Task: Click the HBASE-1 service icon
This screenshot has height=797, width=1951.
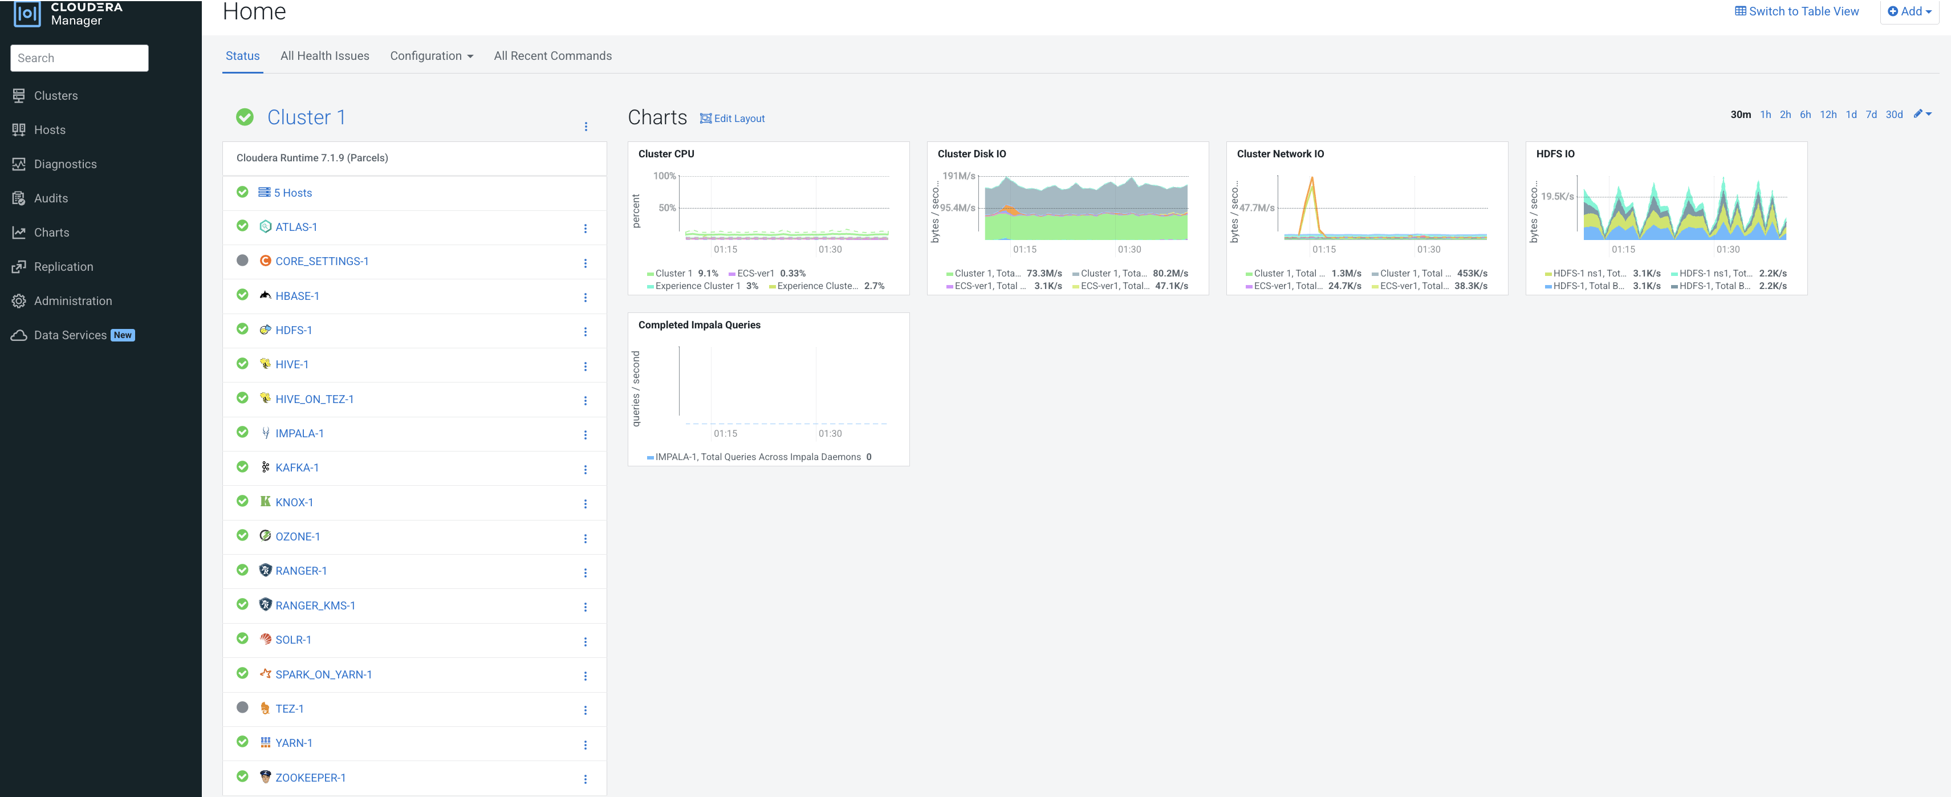Action: tap(265, 295)
